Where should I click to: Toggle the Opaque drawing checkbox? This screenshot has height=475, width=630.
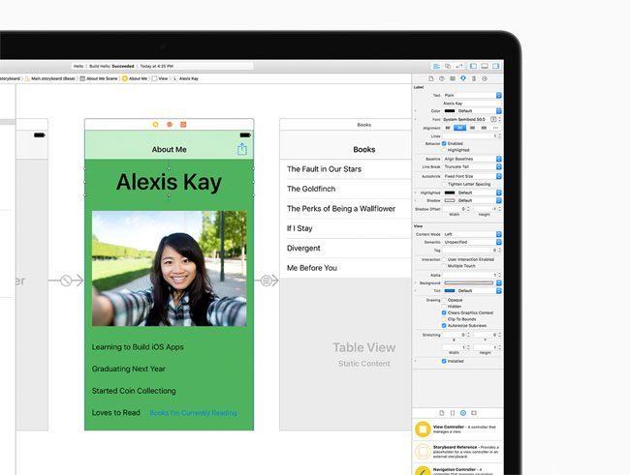[444, 300]
